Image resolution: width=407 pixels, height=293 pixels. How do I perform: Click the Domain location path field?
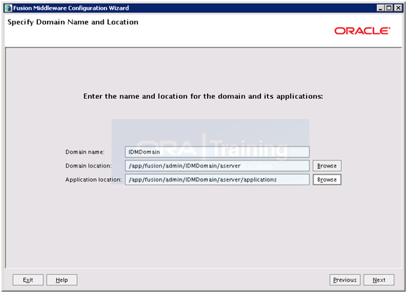217,165
